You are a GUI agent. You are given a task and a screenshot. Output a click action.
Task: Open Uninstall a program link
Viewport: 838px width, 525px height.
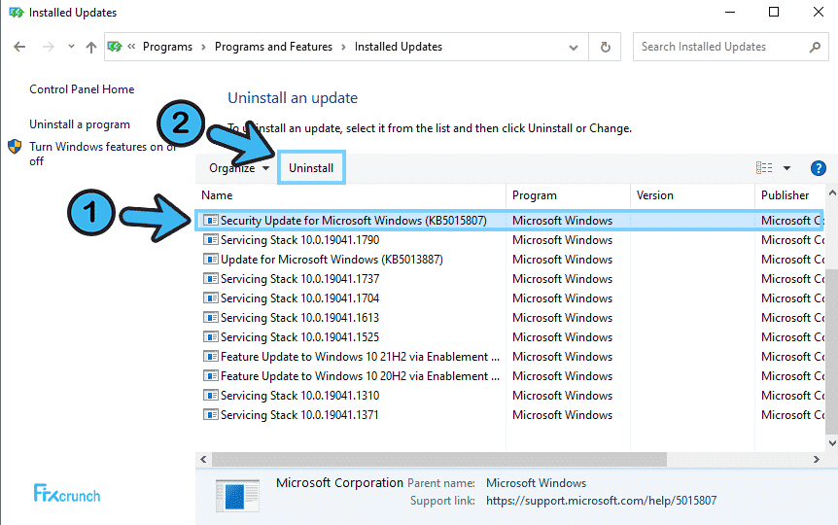pos(80,124)
